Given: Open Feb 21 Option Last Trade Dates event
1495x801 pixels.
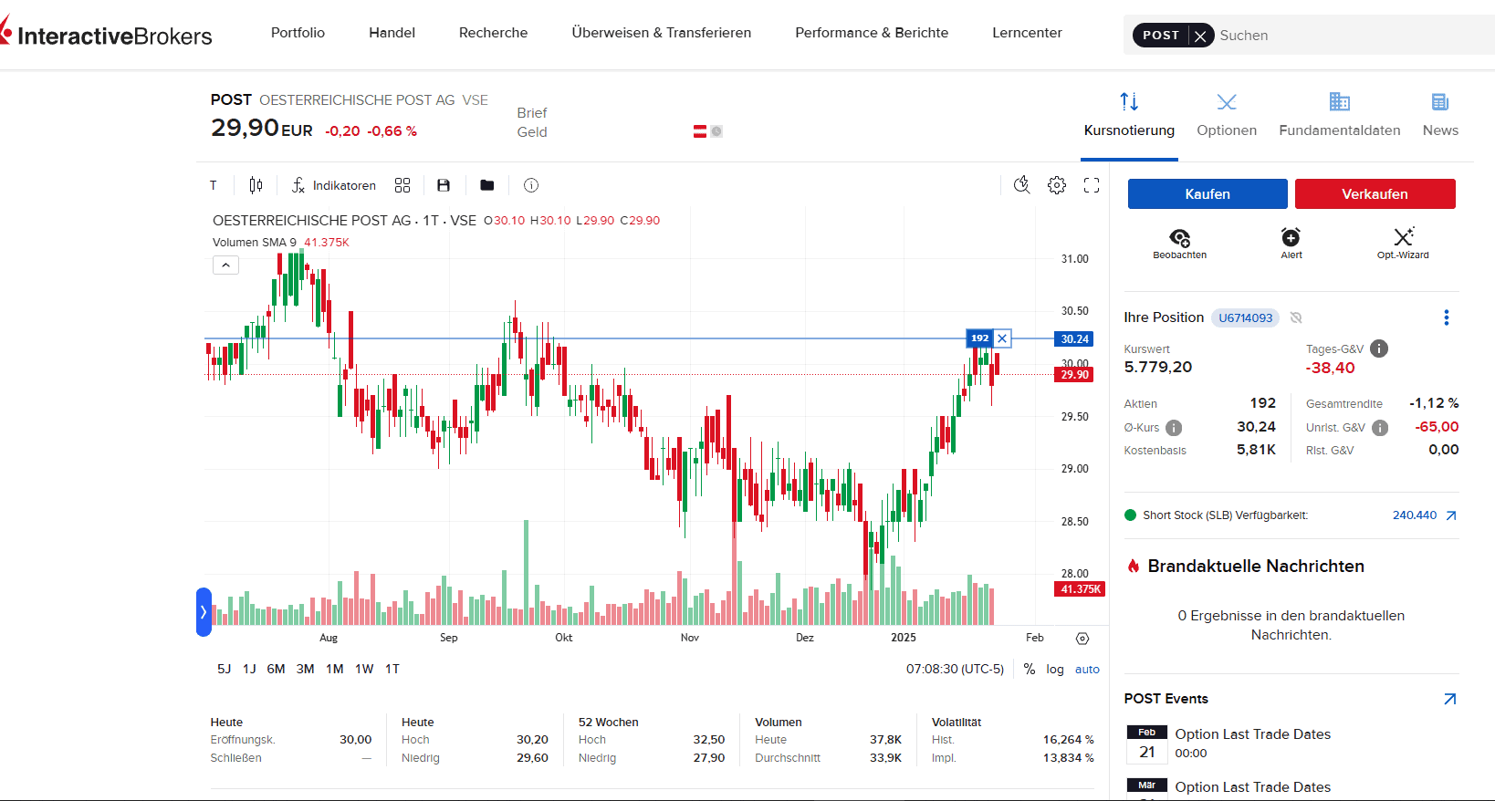Looking at the screenshot, I should [x=1291, y=744].
